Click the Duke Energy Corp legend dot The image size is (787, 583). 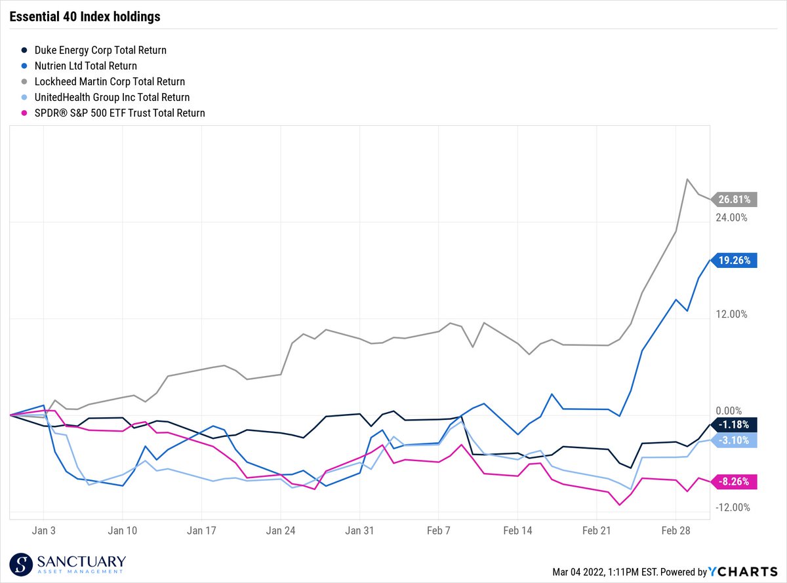click(24, 50)
